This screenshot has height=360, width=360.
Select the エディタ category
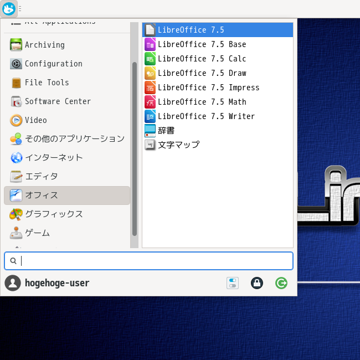point(67,177)
